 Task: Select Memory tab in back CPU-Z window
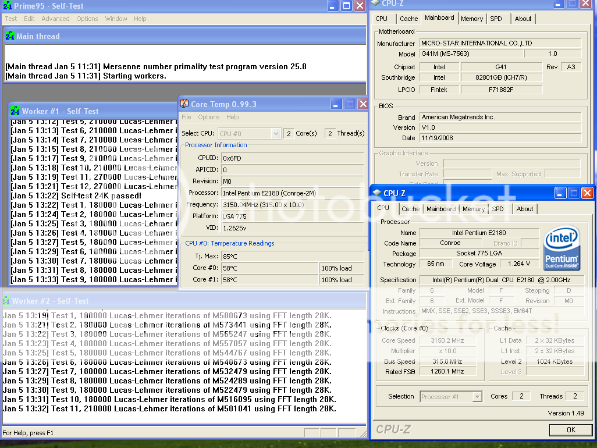[x=472, y=19]
